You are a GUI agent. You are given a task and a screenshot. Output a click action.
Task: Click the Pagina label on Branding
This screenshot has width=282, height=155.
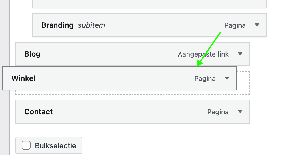[x=235, y=25]
